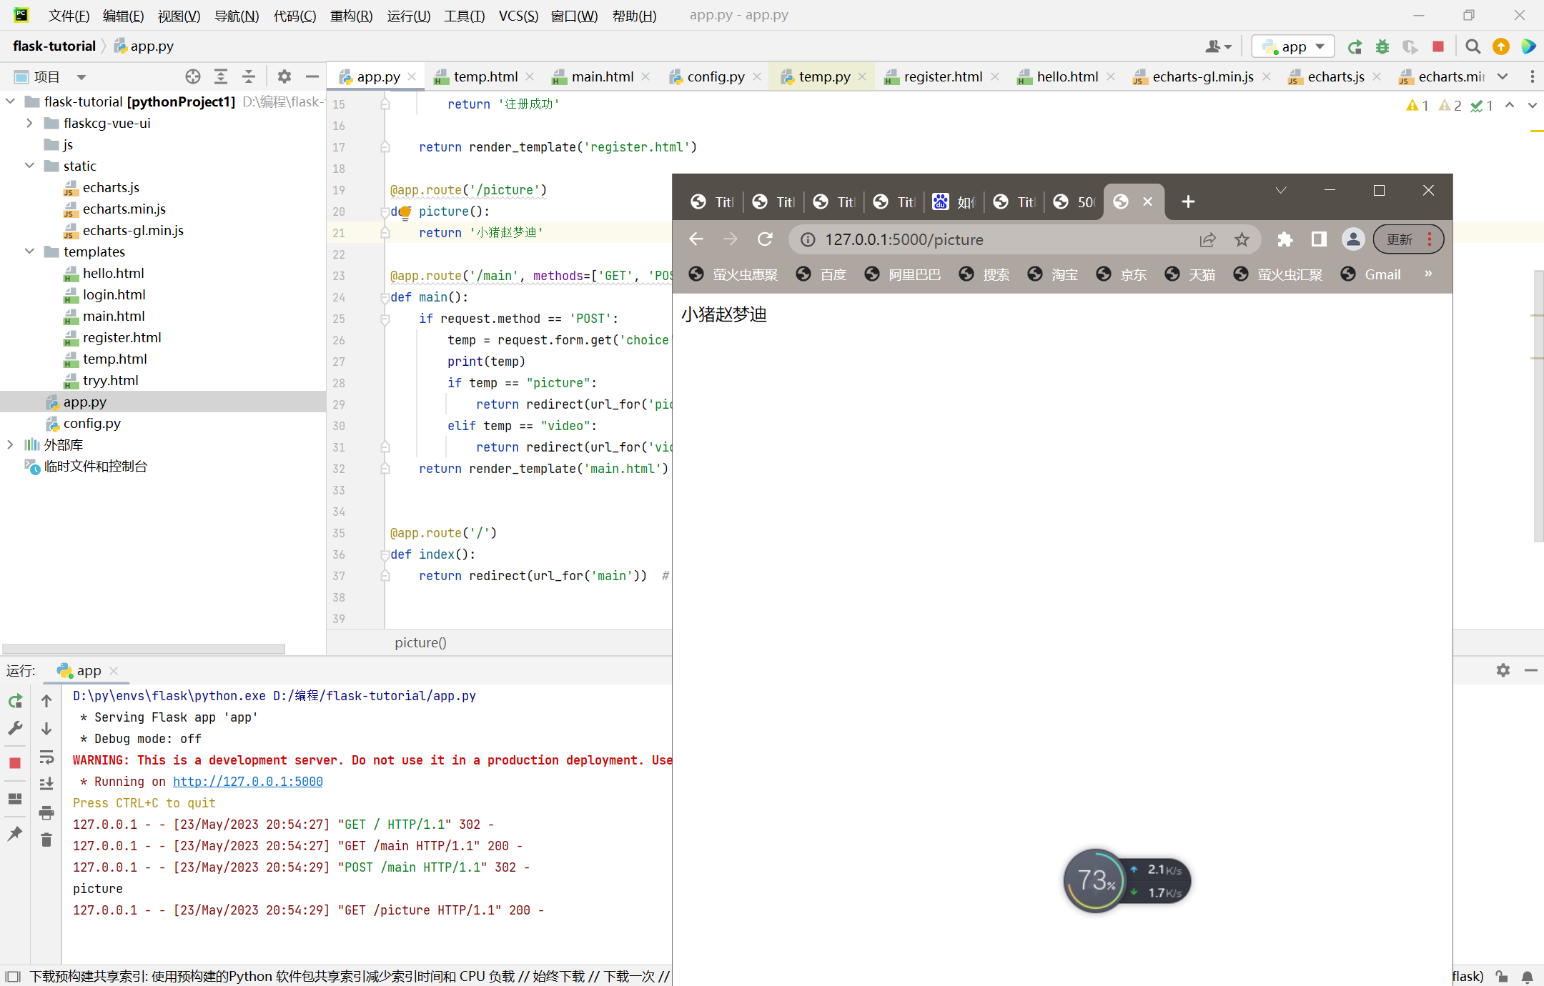Click the rerun app icon in toolbar
Screen dimensions: 1544x986
tap(1355, 46)
